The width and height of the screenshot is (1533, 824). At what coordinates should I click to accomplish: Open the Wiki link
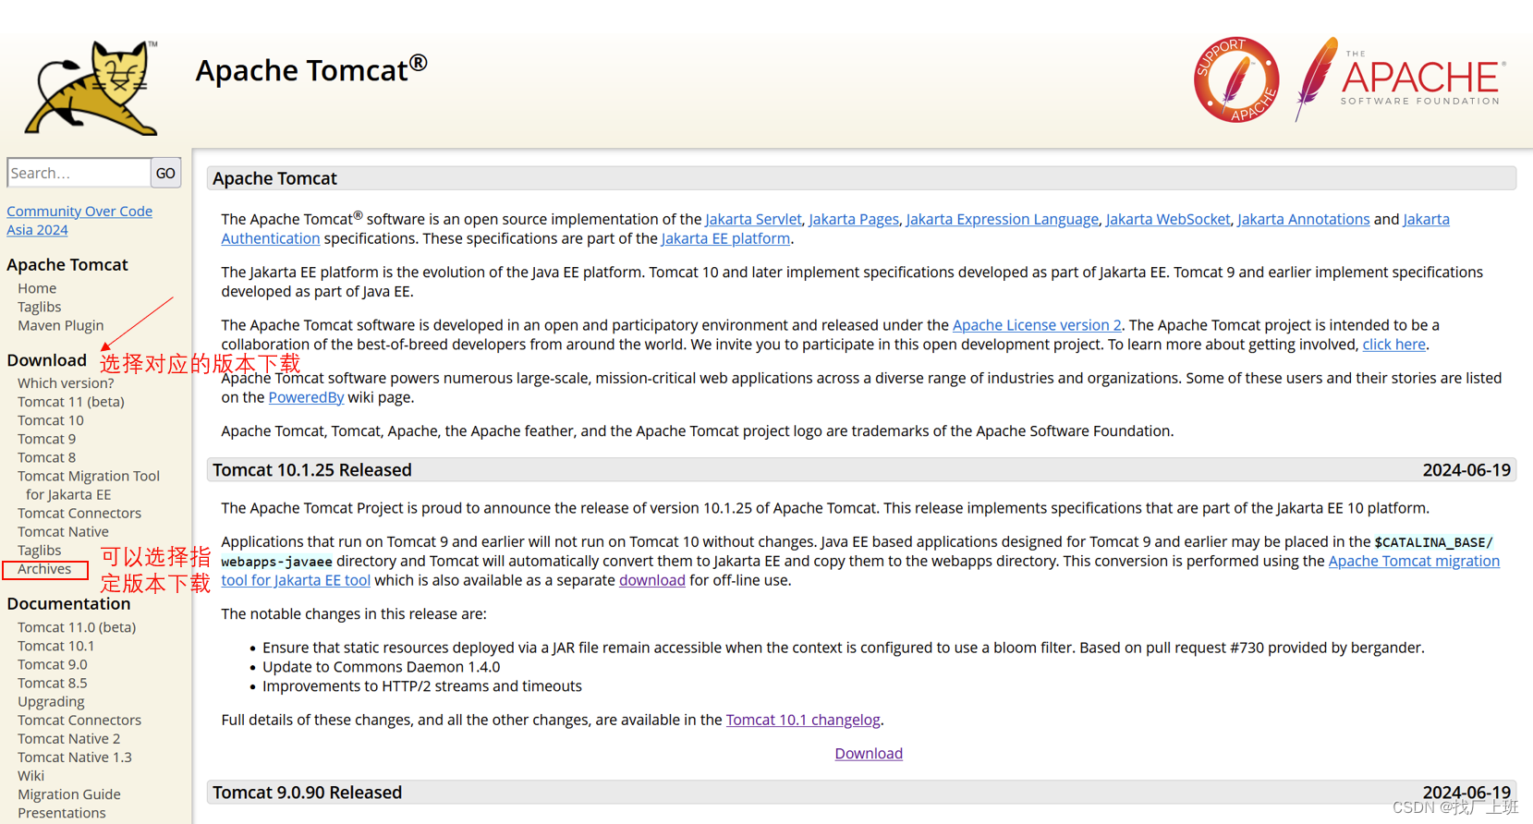click(x=30, y=776)
